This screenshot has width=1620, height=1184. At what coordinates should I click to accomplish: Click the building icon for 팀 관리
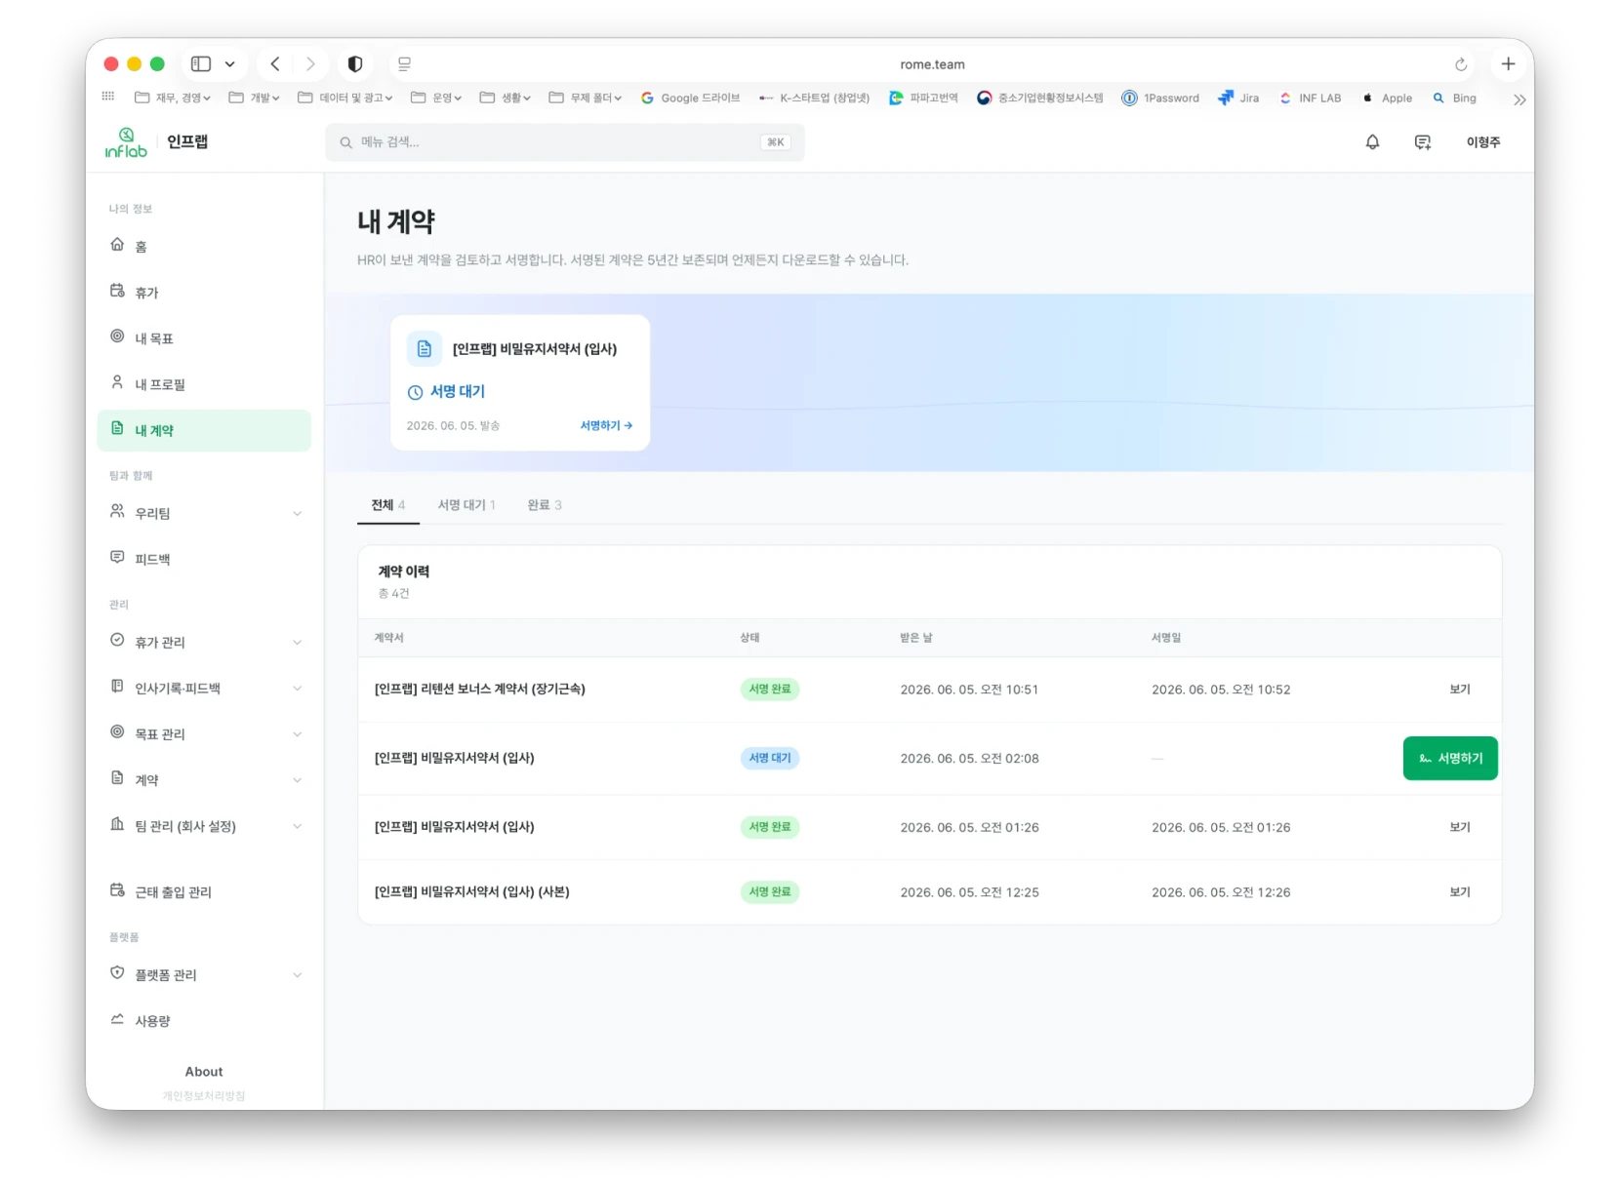pos(117,824)
